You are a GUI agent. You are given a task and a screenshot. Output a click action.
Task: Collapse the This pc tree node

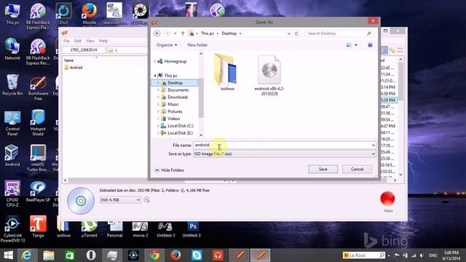click(x=155, y=76)
